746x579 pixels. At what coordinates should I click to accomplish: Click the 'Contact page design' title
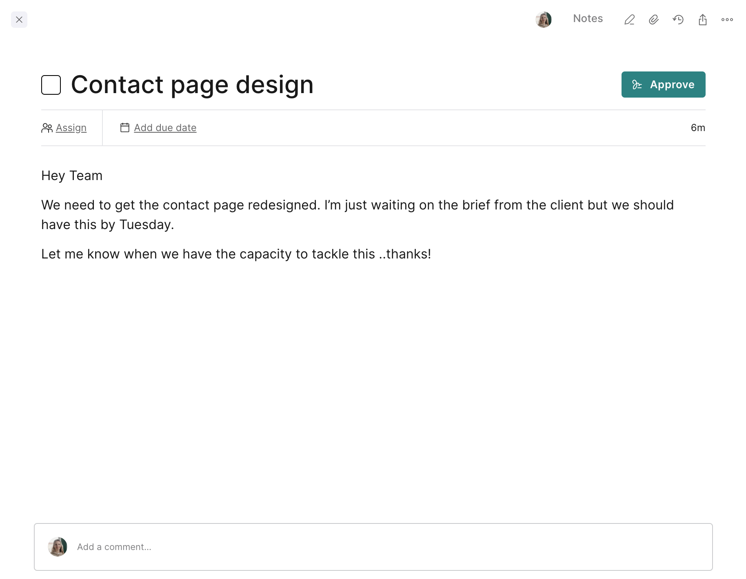point(192,85)
